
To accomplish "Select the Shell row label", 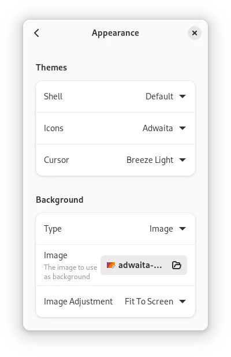I will click(53, 96).
